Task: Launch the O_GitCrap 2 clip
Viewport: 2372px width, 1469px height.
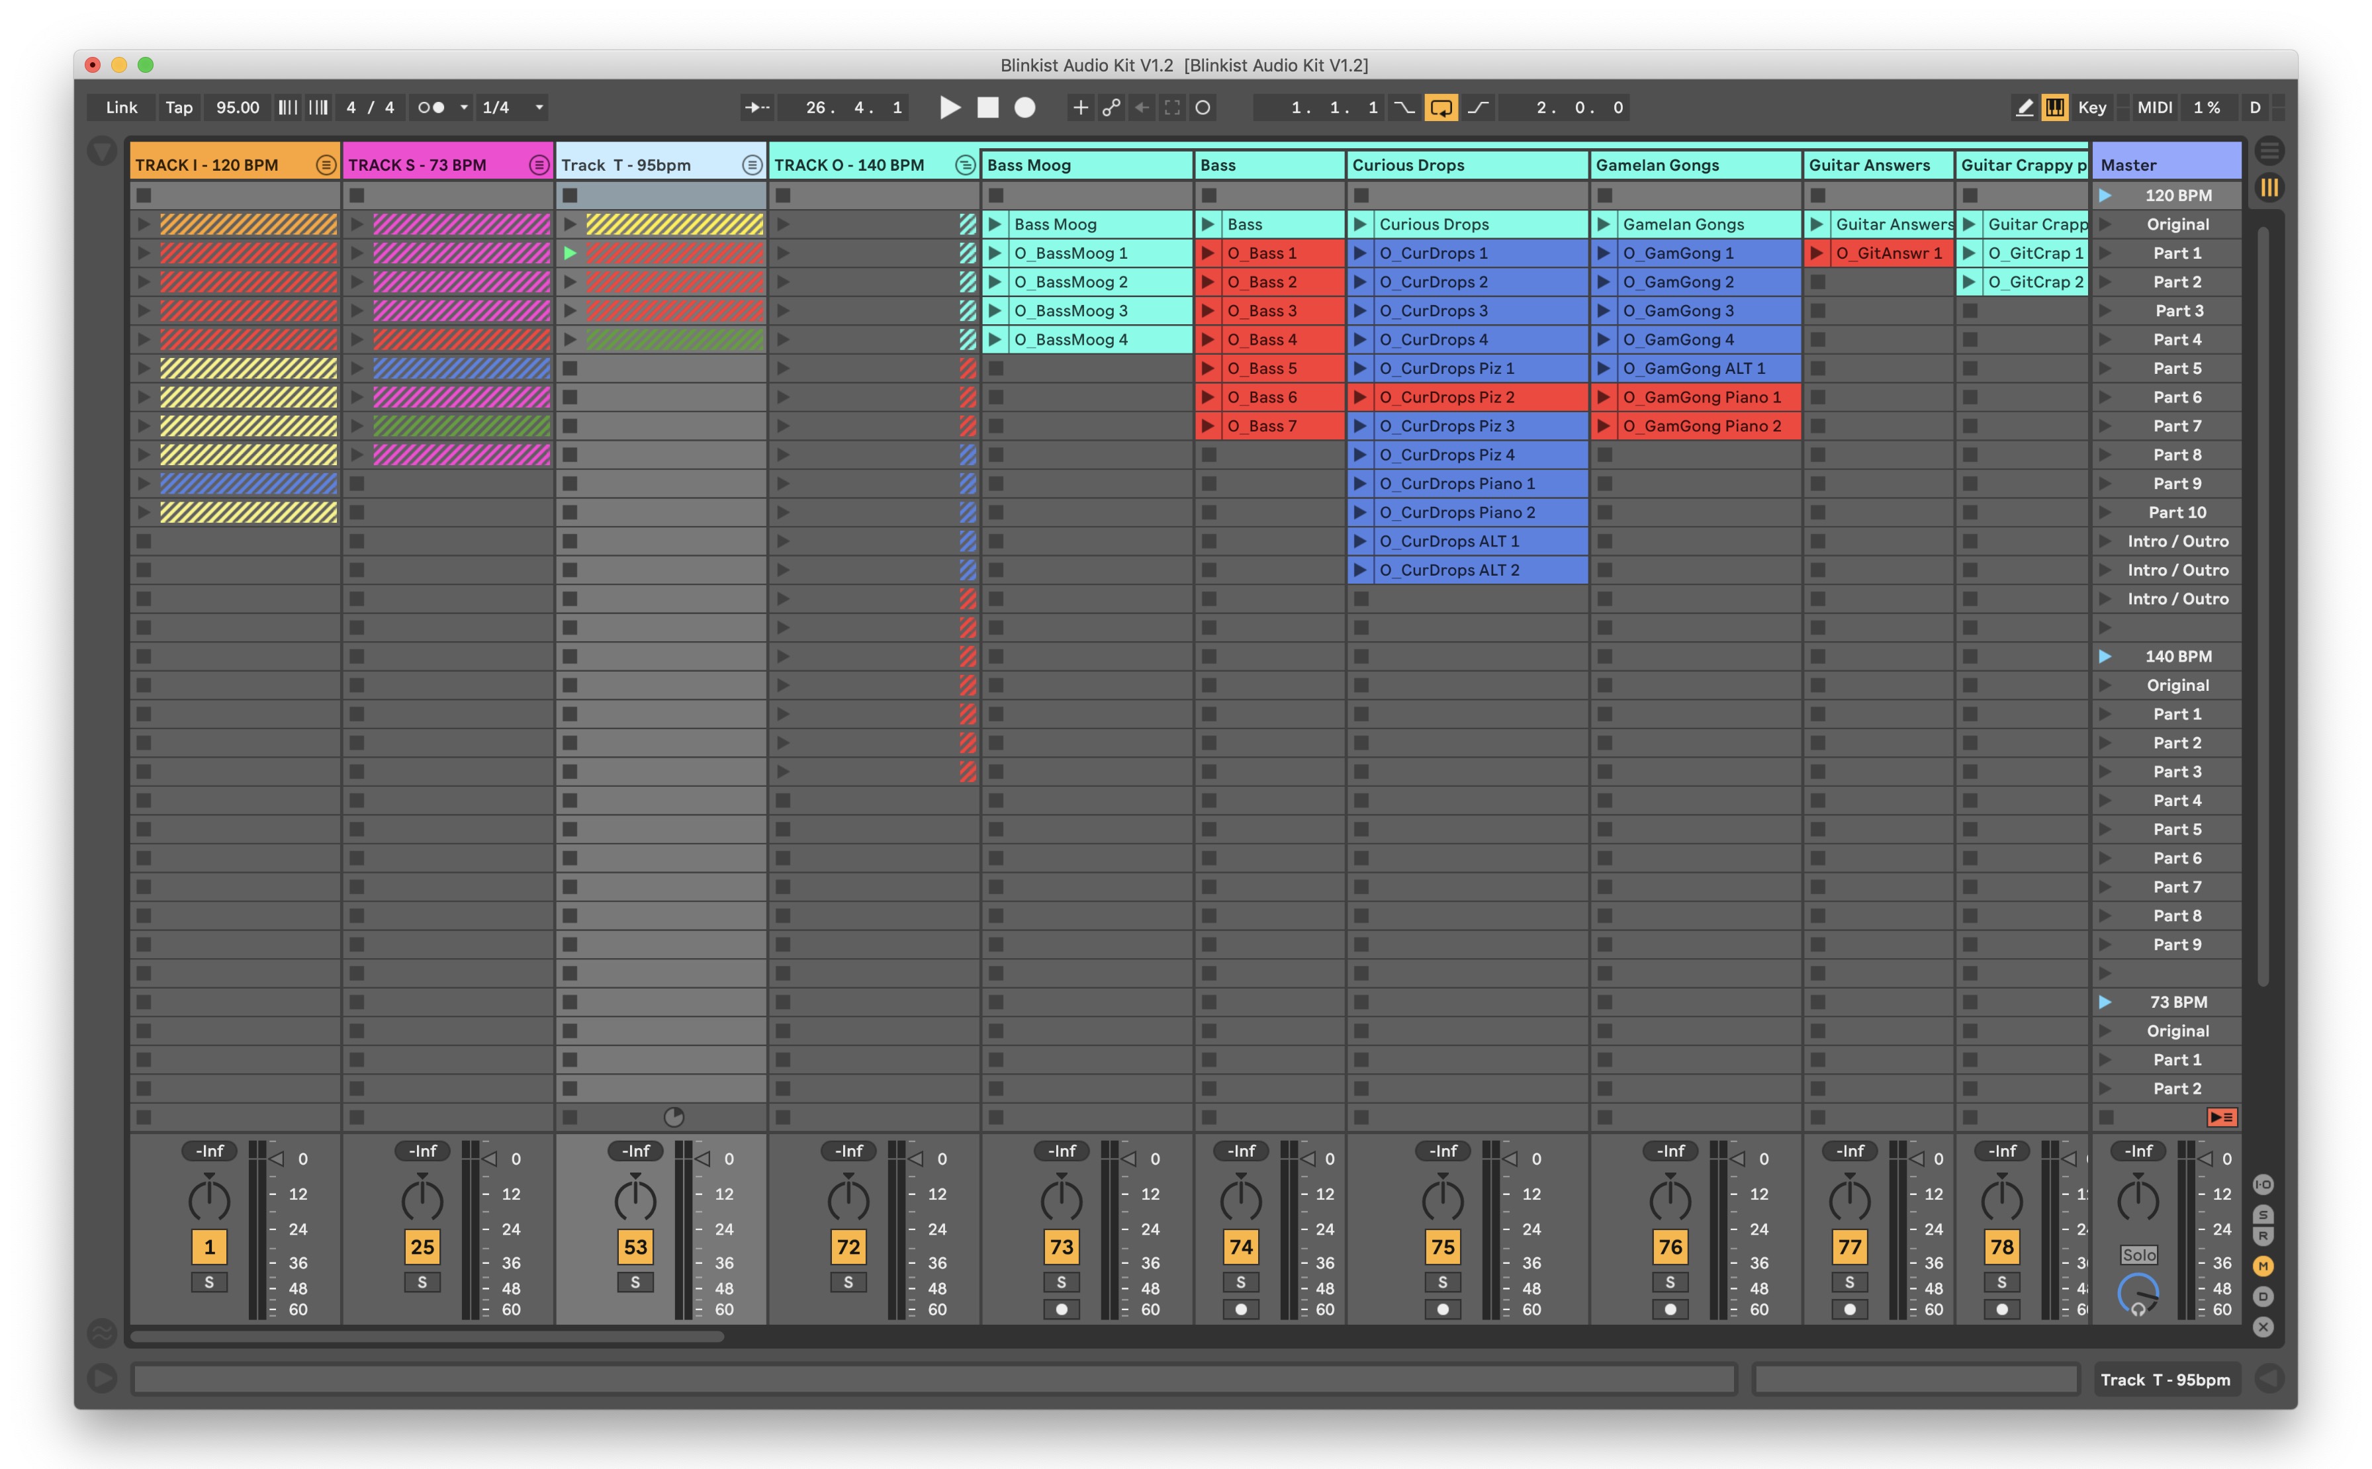Action: pyautogui.click(x=1969, y=282)
